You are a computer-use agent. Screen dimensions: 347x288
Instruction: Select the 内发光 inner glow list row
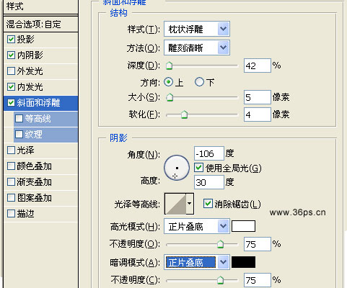point(41,87)
